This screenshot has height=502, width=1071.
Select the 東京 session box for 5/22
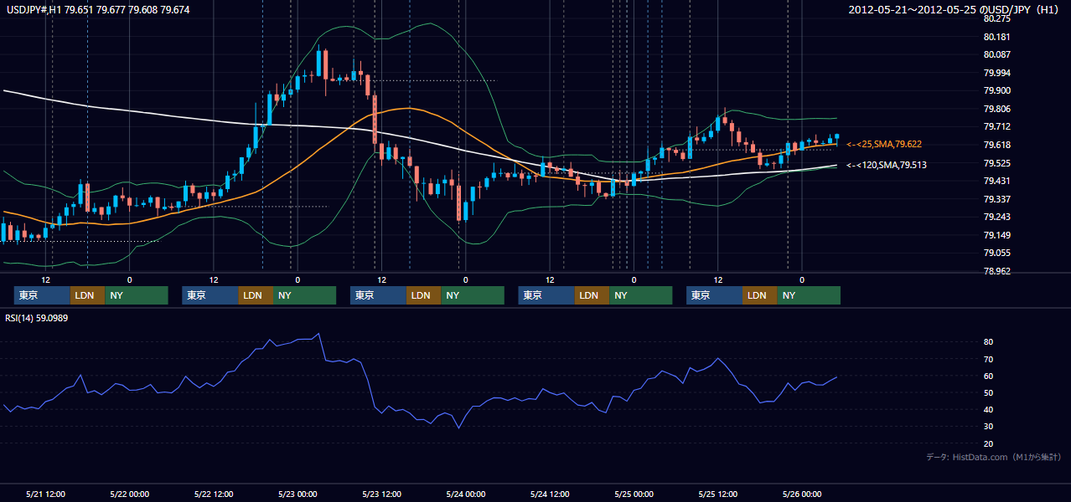210,295
